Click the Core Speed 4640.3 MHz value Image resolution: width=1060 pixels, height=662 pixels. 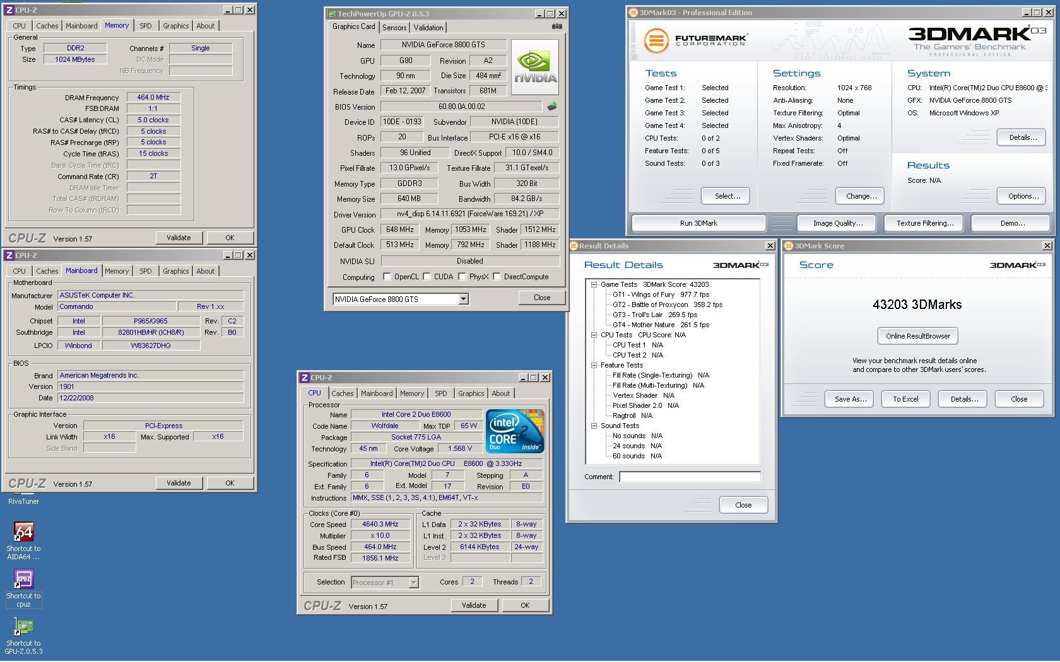380,525
